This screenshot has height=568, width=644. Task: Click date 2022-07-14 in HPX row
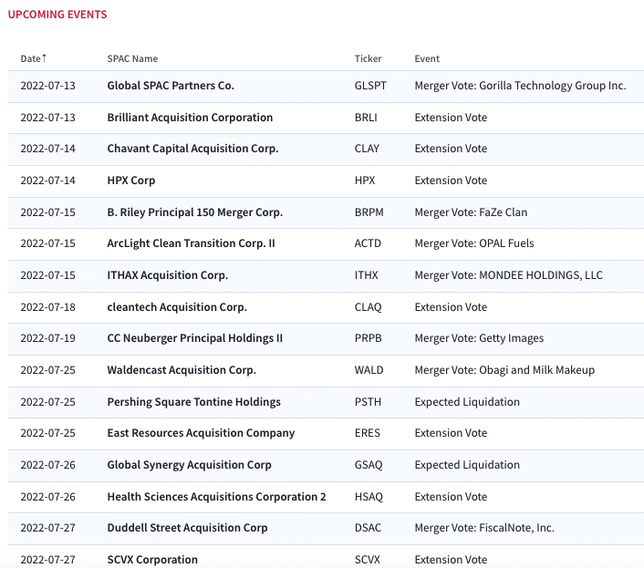(x=48, y=181)
